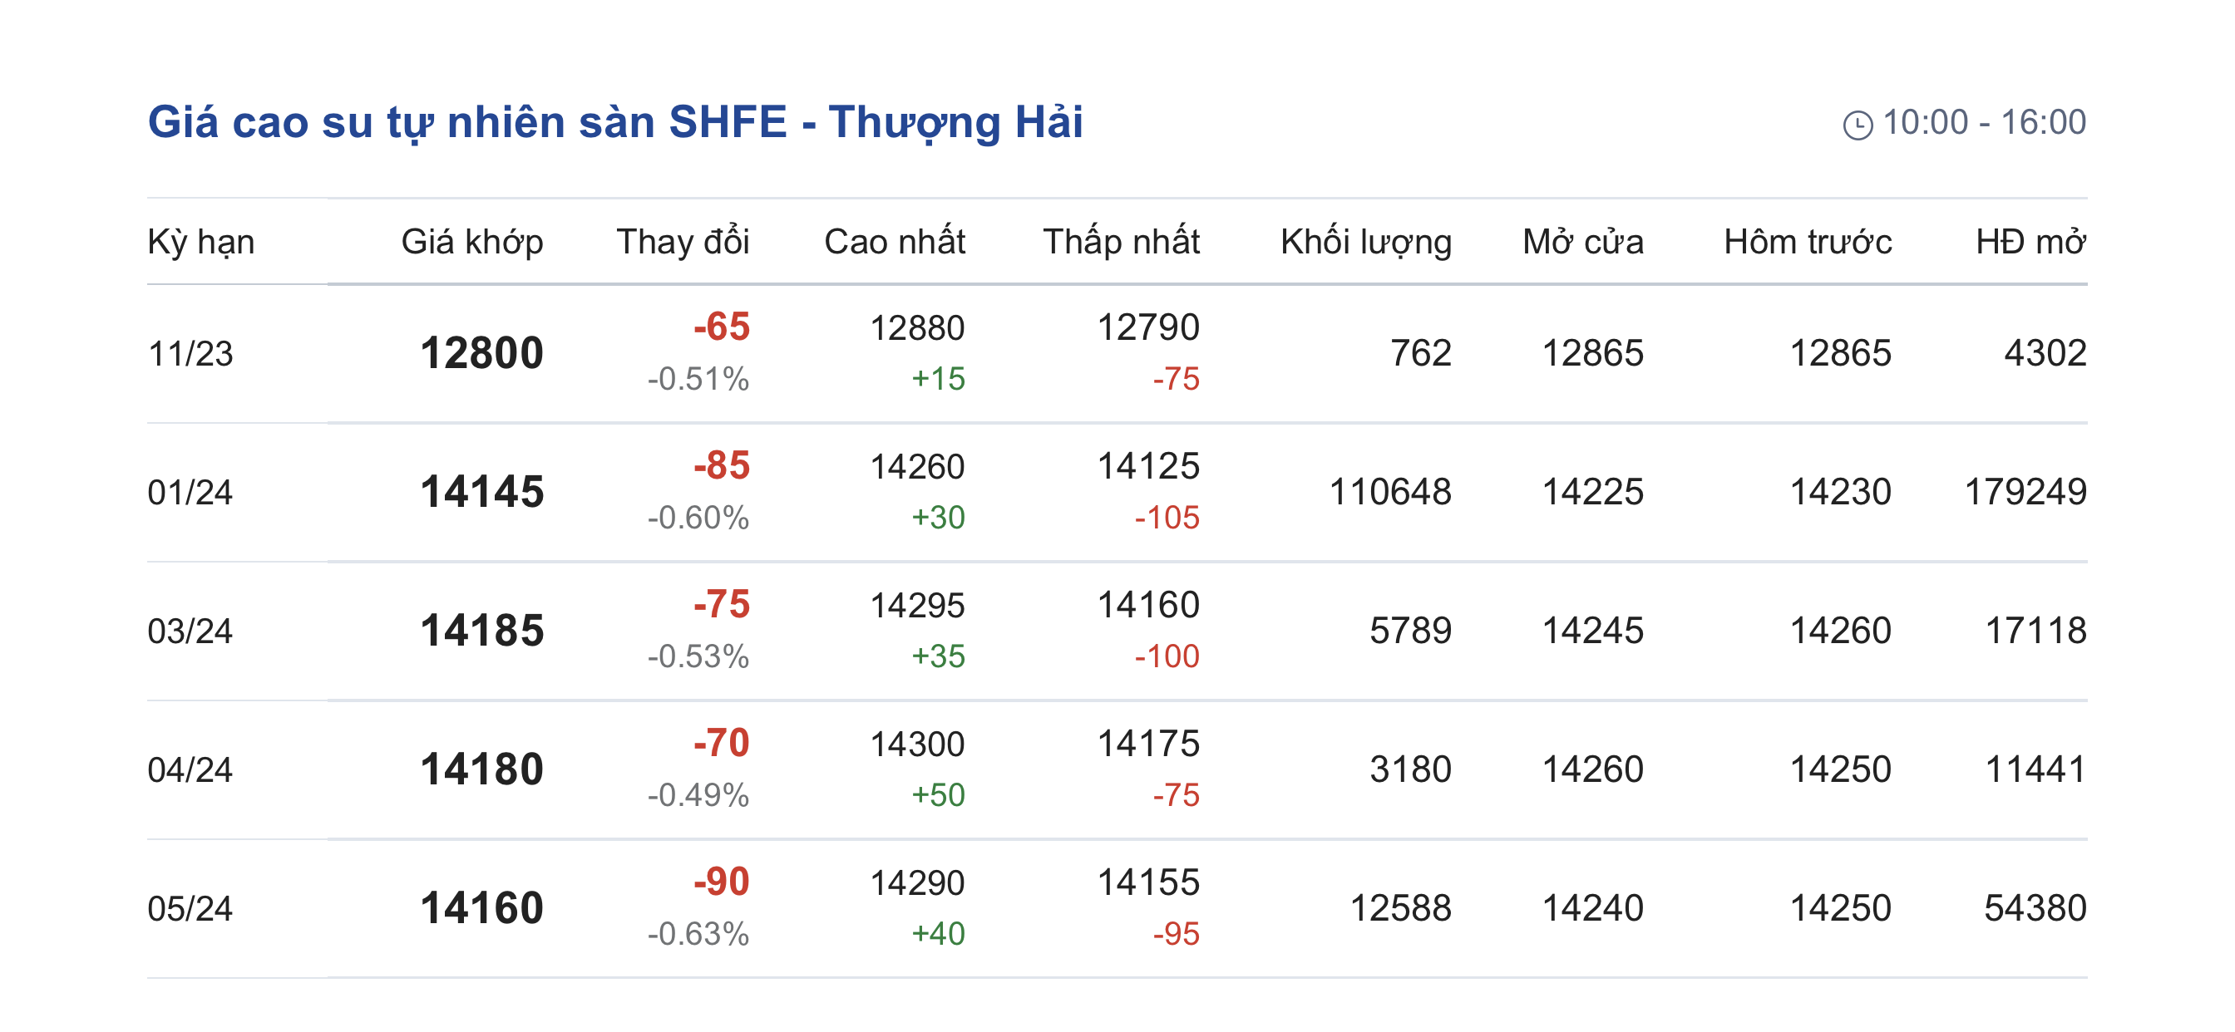The image size is (2235, 1032).
Task: Click the 10:00 - 16:00 trading hours text
Action: 1983,122
